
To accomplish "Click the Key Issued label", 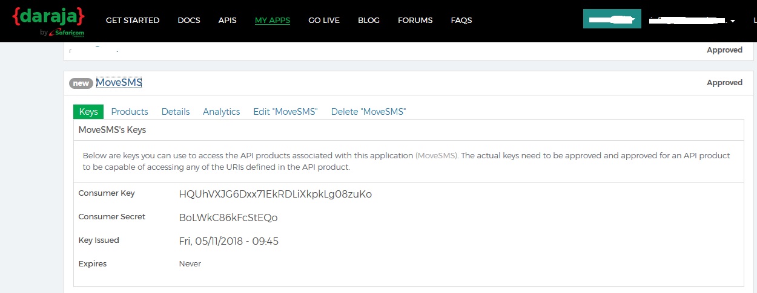I will point(99,240).
